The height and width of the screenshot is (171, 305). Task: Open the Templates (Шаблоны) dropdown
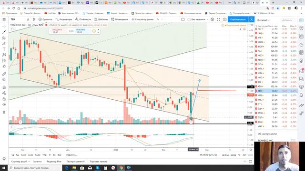[101, 19]
